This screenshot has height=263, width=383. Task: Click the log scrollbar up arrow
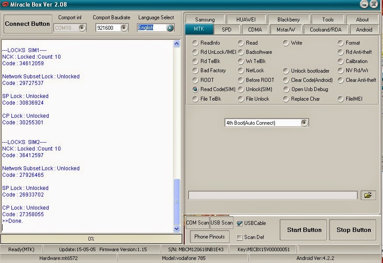(176, 44)
